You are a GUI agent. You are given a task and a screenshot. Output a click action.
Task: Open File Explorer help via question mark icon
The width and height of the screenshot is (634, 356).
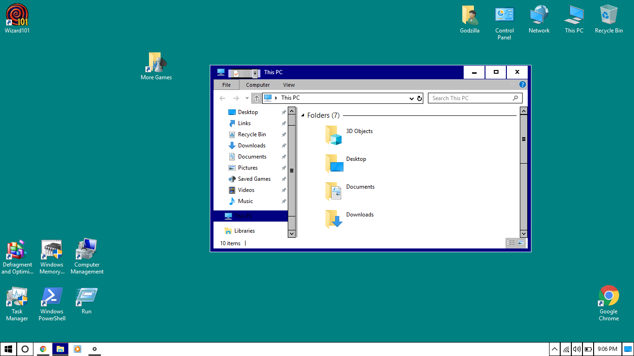(522, 84)
